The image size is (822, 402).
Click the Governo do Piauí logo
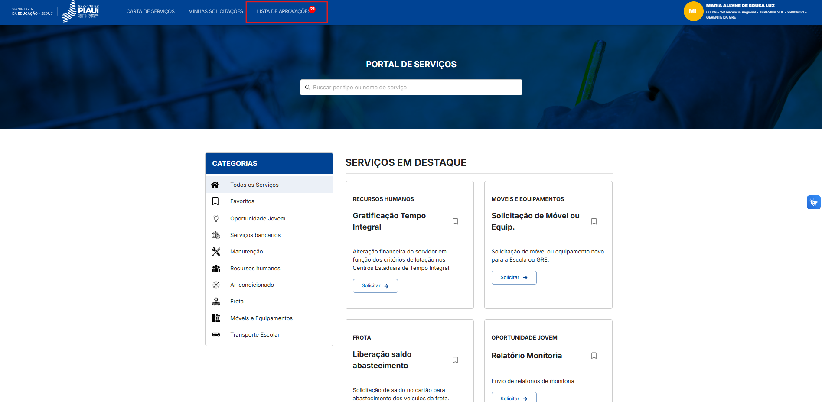(x=81, y=11)
